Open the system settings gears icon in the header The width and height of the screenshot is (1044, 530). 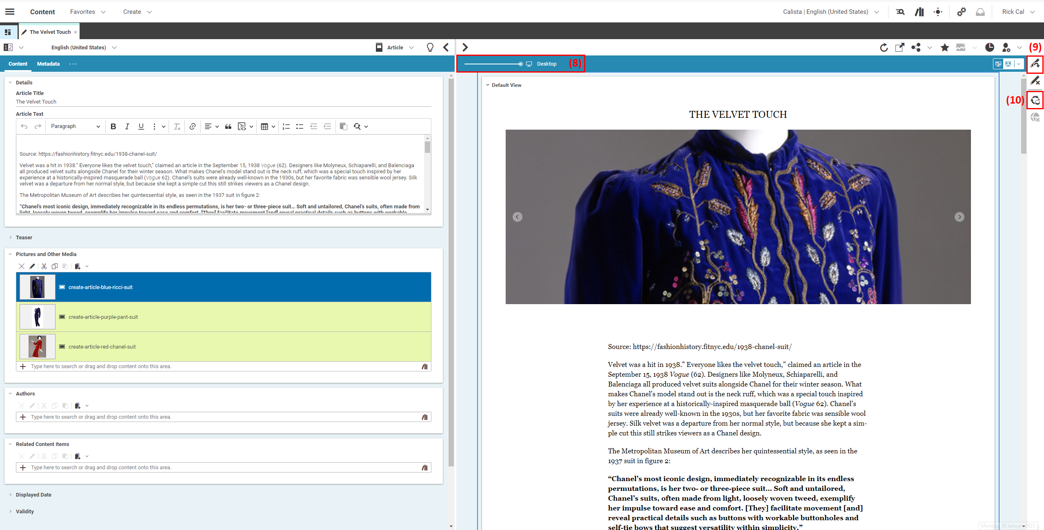point(961,12)
